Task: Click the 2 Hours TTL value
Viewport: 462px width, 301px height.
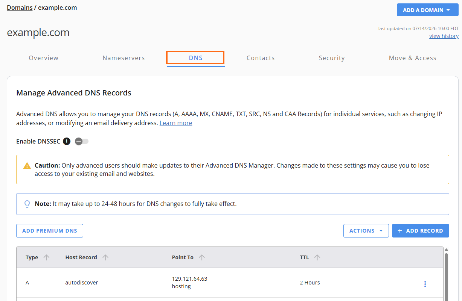Action: [310, 283]
